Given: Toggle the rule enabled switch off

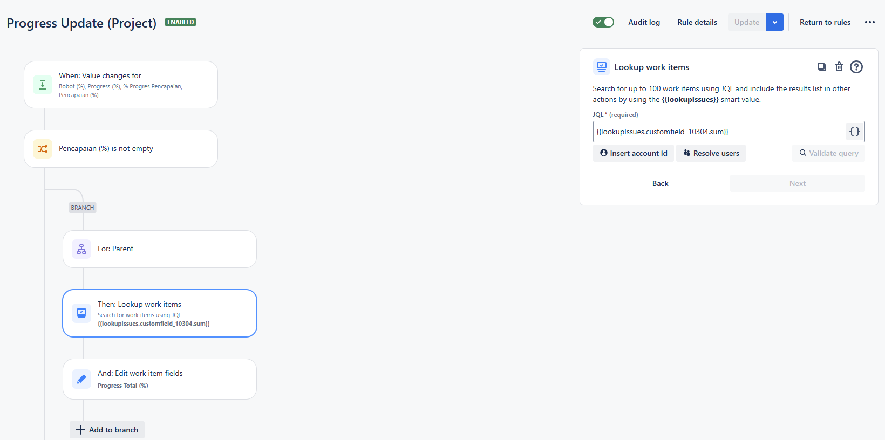Looking at the screenshot, I should pos(603,22).
